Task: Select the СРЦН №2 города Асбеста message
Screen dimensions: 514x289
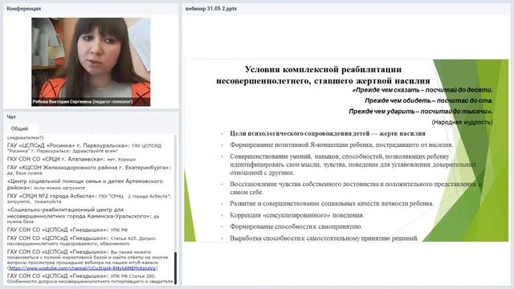Action: pos(89,198)
